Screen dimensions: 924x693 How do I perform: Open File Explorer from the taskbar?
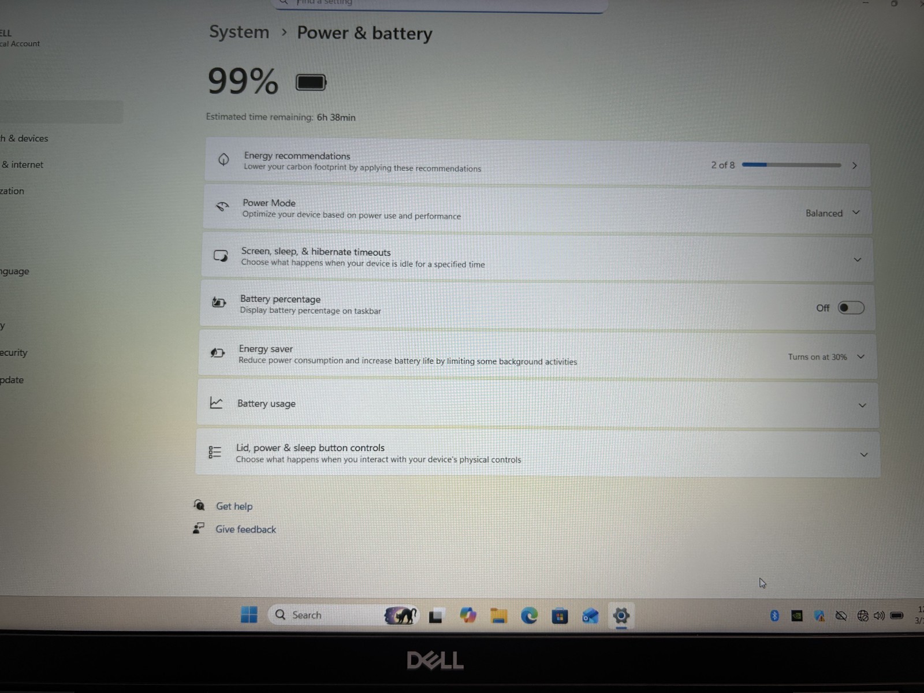point(498,616)
